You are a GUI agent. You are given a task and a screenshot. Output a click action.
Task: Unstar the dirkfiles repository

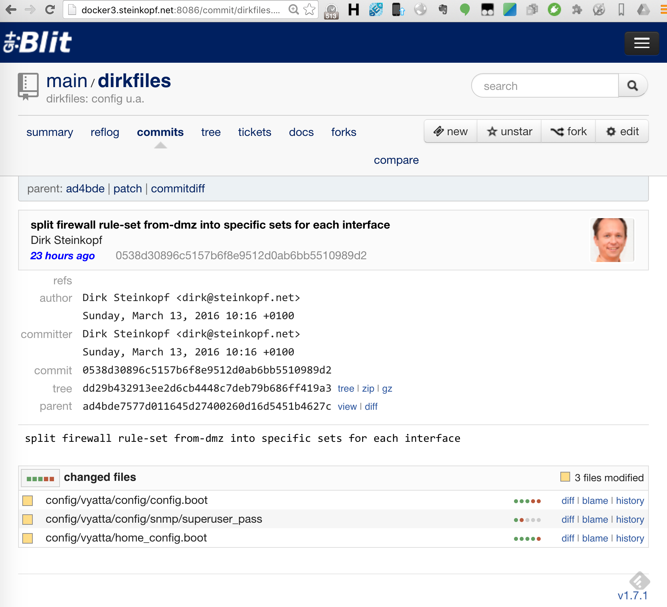[509, 132]
